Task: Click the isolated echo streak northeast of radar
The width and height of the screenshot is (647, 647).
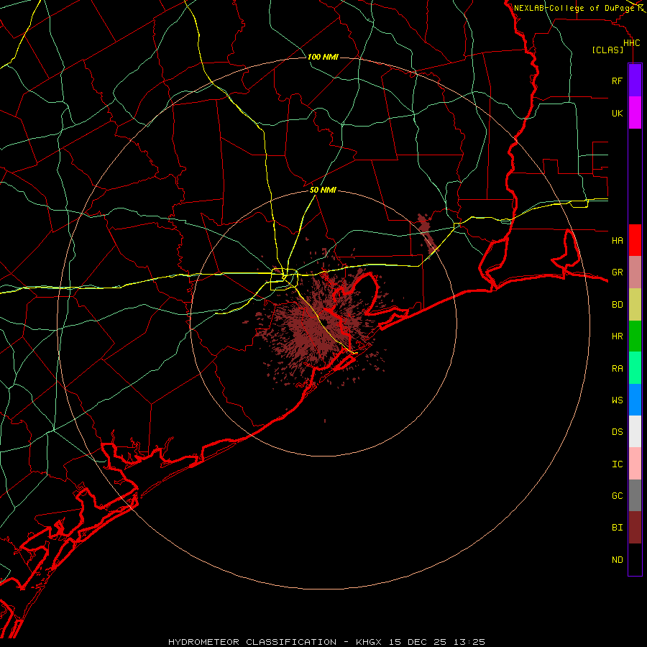Action: click(x=426, y=233)
